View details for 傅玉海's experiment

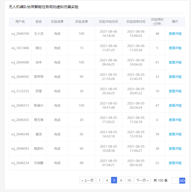(175, 120)
